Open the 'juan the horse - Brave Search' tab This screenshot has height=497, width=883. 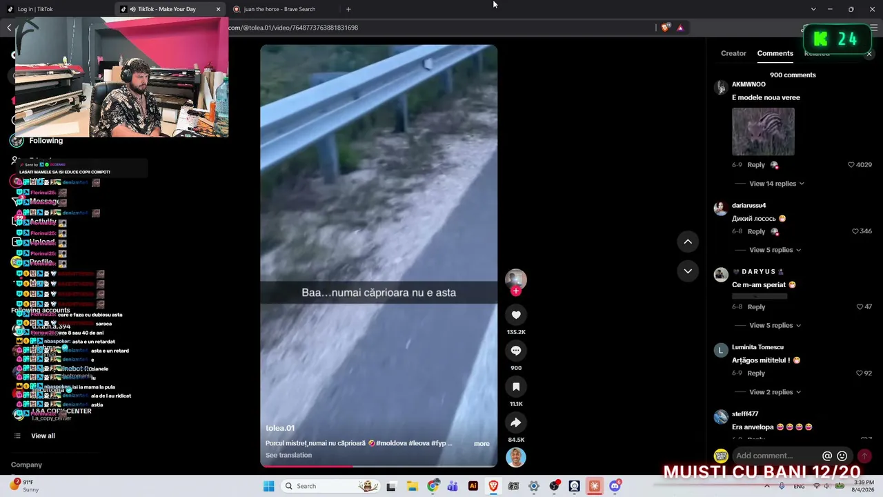(x=279, y=9)
